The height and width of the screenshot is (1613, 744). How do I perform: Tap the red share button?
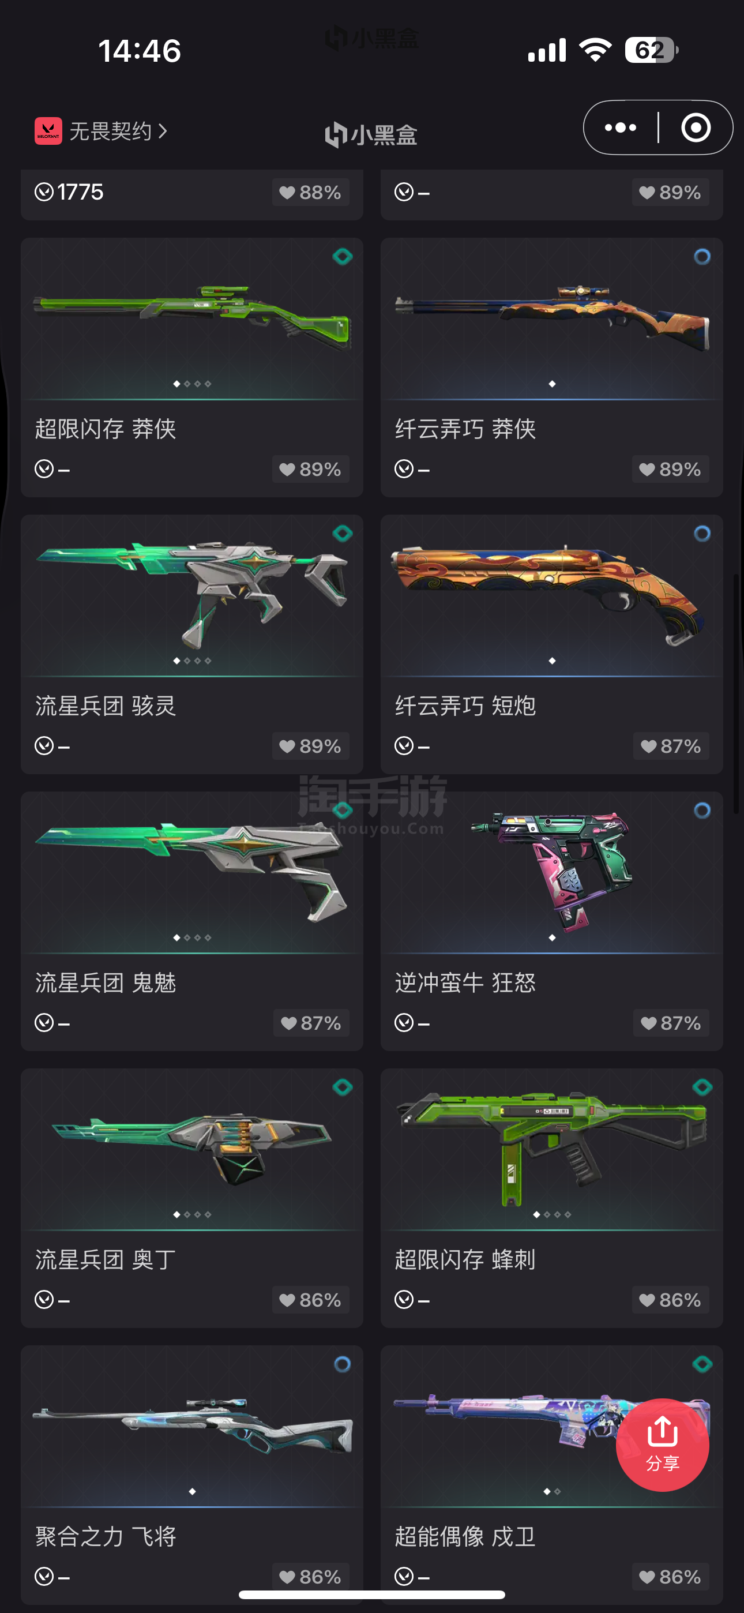pos(662,1445)
